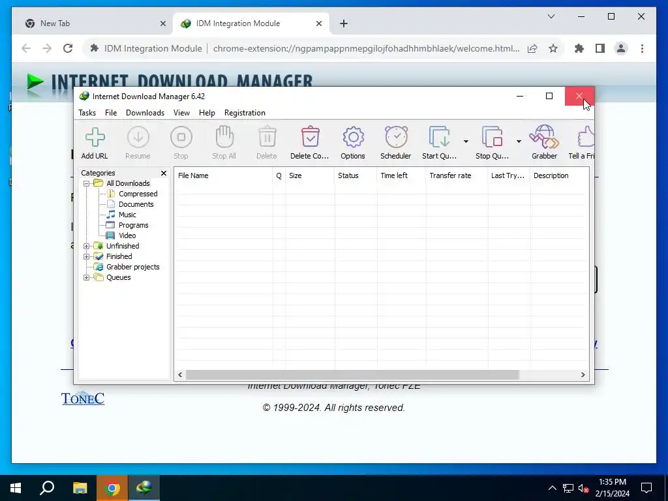Sort by Description column header
Screen dimensions: 668x501
(x=560, y=175)
